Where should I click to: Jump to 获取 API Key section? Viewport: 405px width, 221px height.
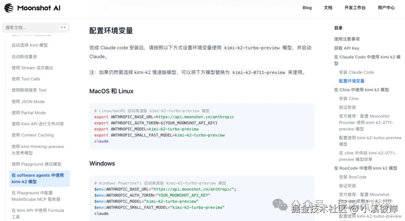[346, 48]
